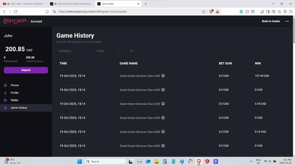The width and height of the screenshot is (295, 166).
Task: Bookmark this page with the bookmark icon
Action: pos(47,12)
